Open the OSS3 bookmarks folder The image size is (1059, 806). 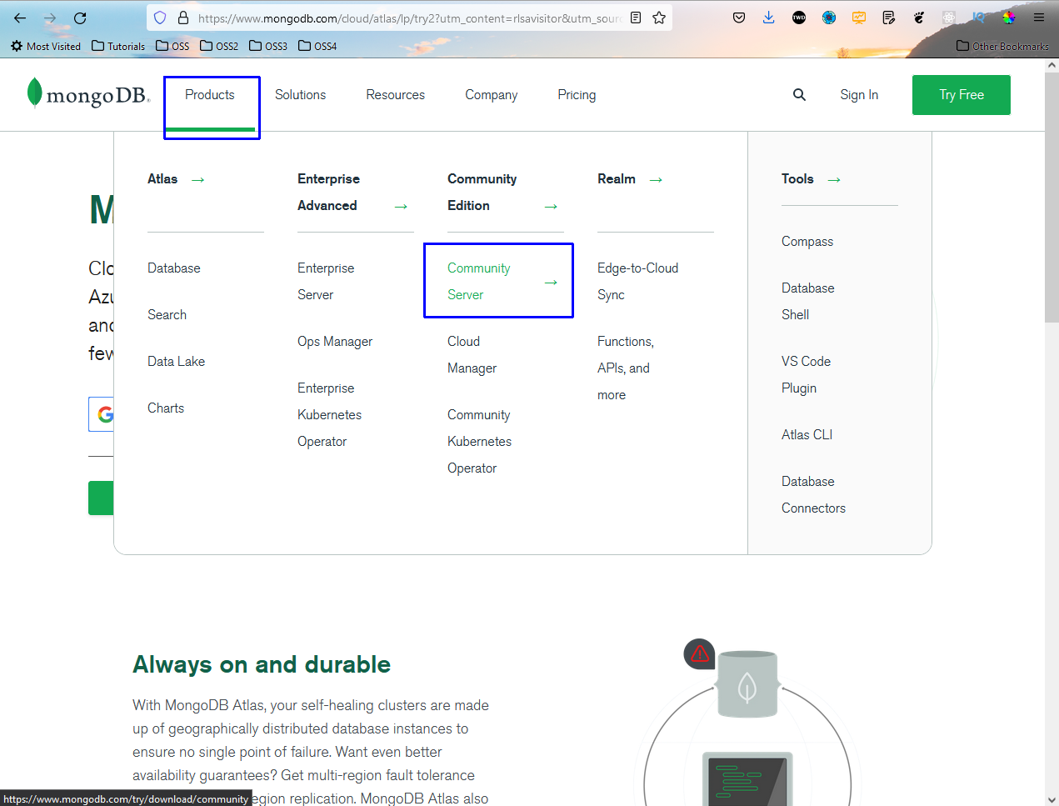tap(268, 47)
